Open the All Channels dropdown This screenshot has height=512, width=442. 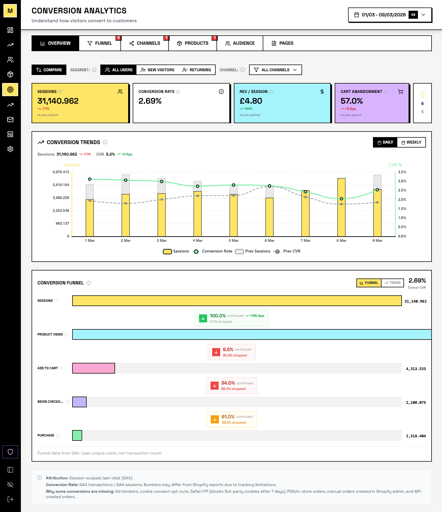[275, 70]
